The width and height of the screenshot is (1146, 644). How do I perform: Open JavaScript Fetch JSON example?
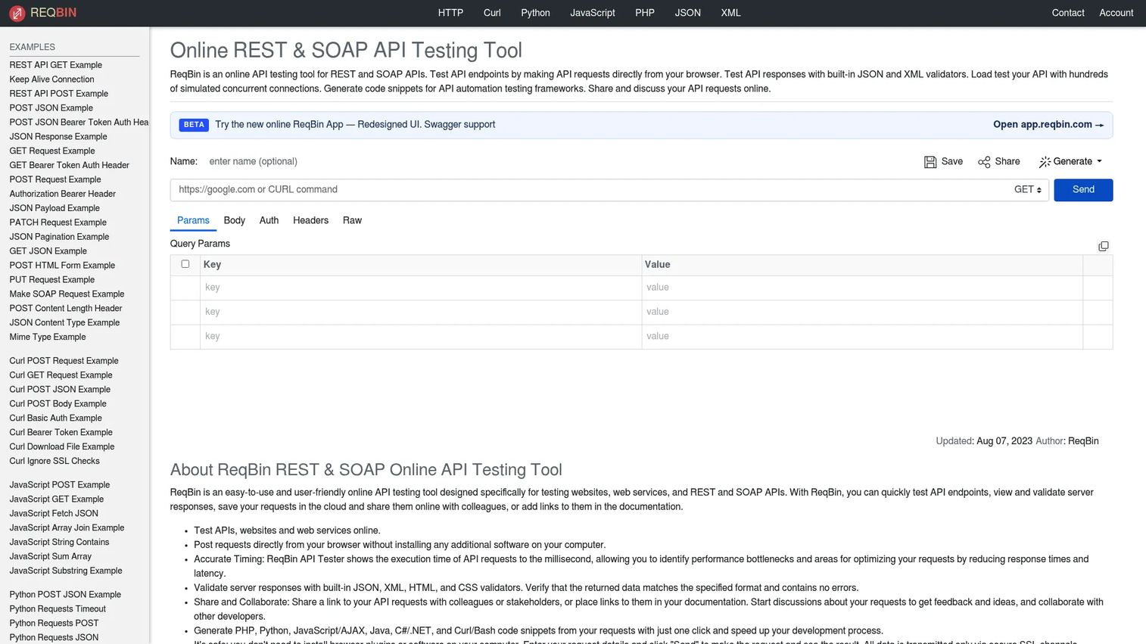click(x=54, y=513)
